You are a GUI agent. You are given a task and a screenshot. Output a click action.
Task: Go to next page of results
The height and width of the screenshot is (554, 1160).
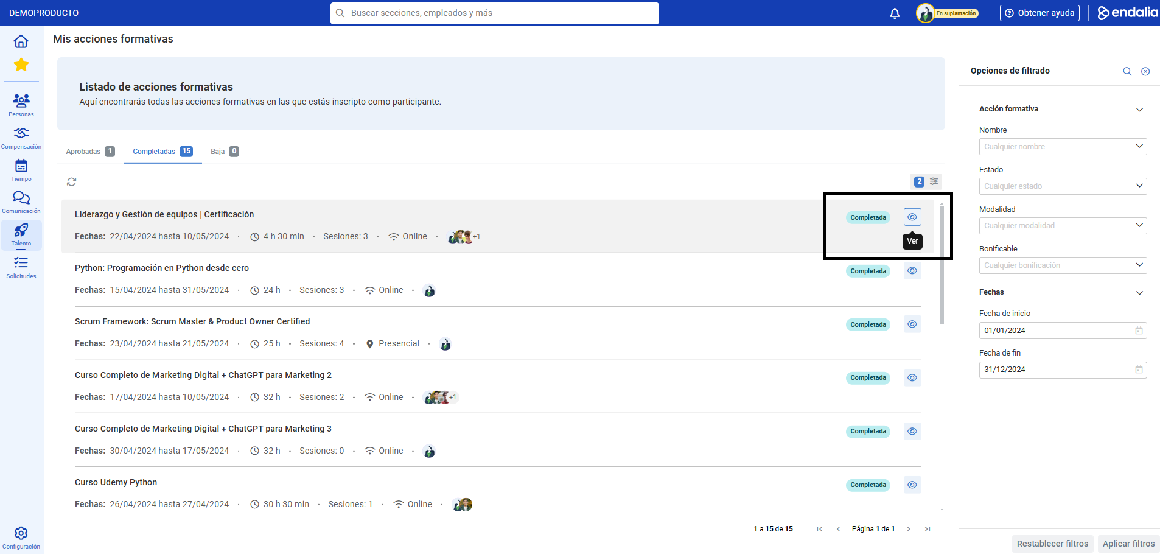909,529
